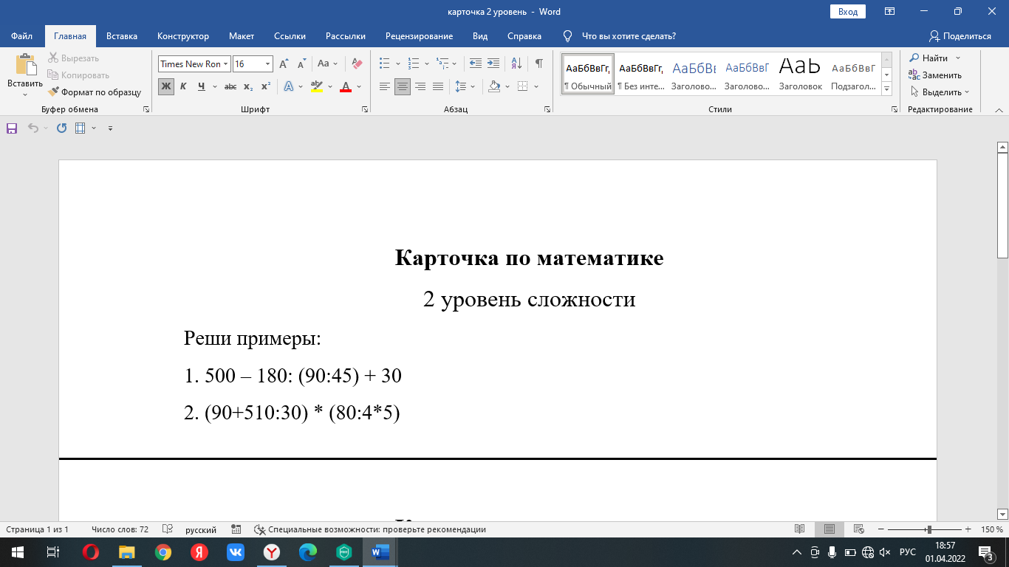
Task: Apply the red font color
Action: click(x=346, y=86)
